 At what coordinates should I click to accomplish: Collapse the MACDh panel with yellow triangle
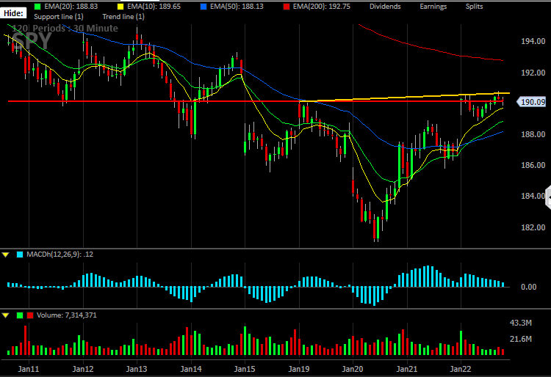[x=5, y=255]
